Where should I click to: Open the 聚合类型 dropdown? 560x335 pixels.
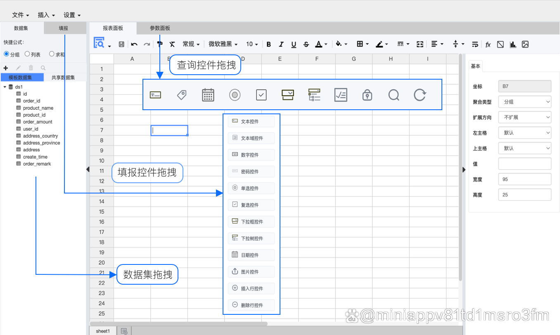tap(524, 101)
